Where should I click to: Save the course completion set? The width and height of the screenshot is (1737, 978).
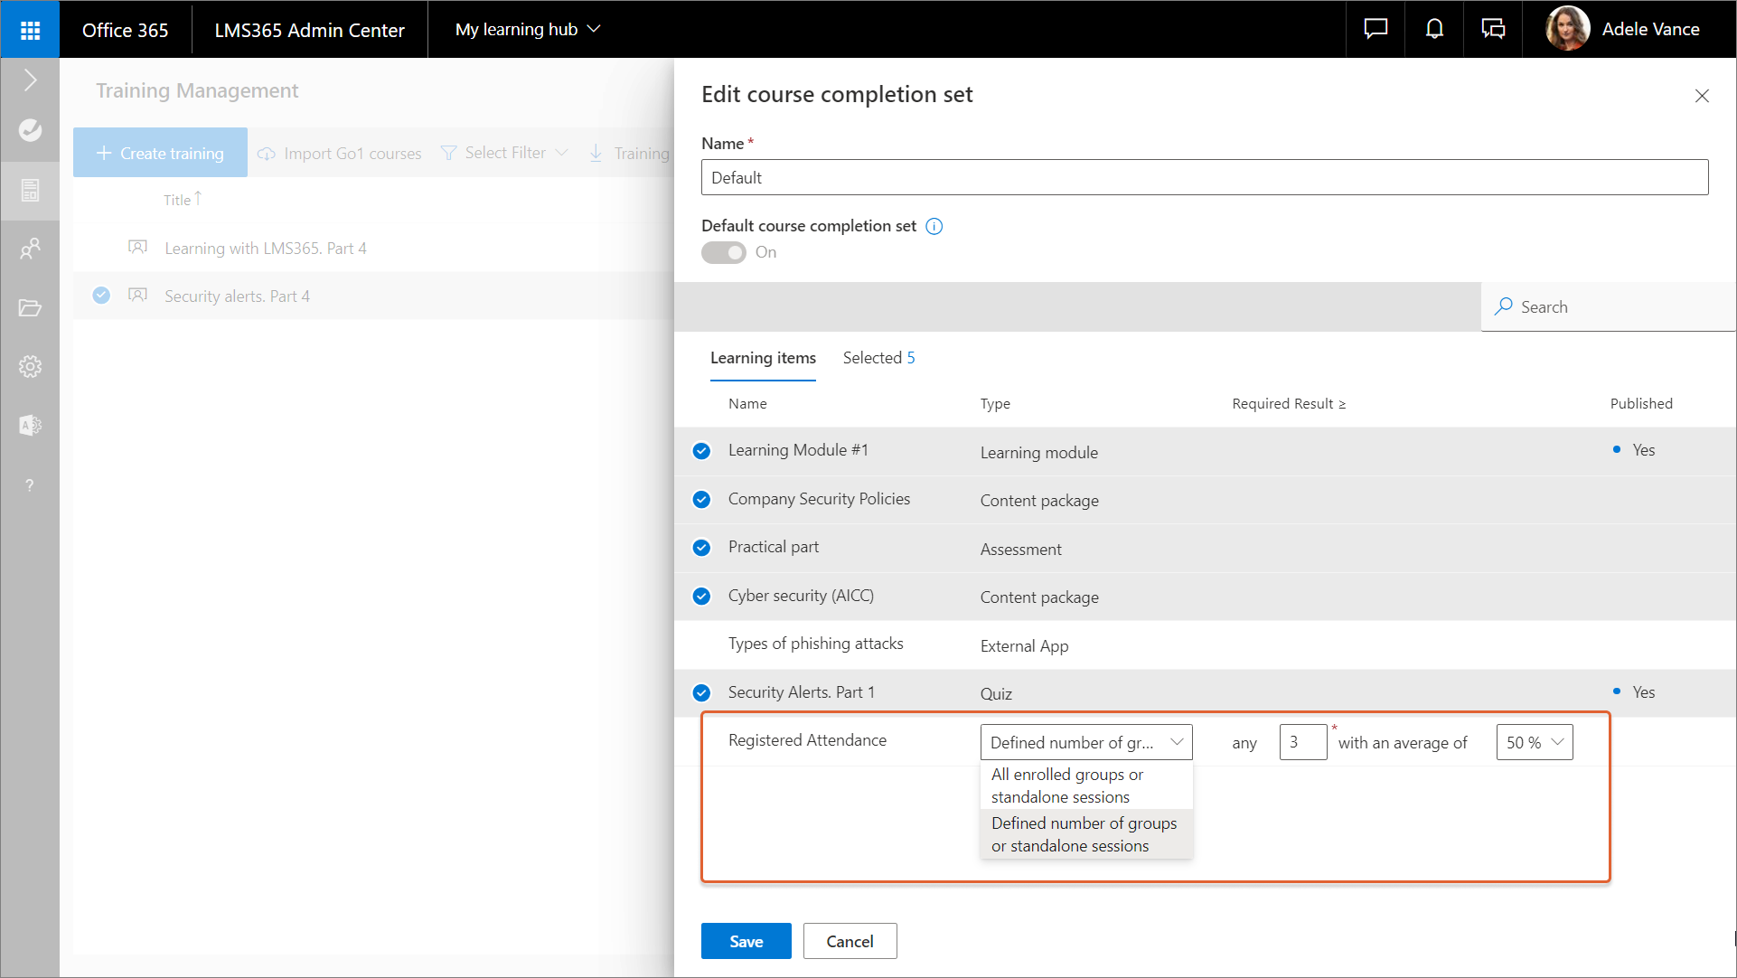746,941
